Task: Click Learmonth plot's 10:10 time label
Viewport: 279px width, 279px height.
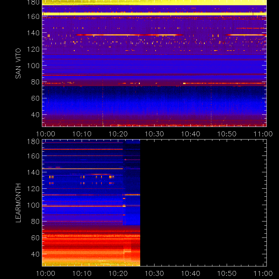Action: 82,273
